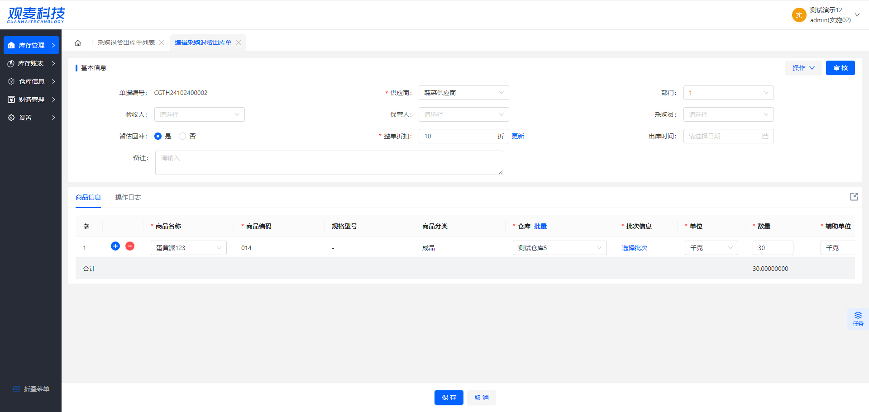Add a product row with plus icon
Viewport: 869px width, 412px height.
pyautogui.click(x=115, y=246)
